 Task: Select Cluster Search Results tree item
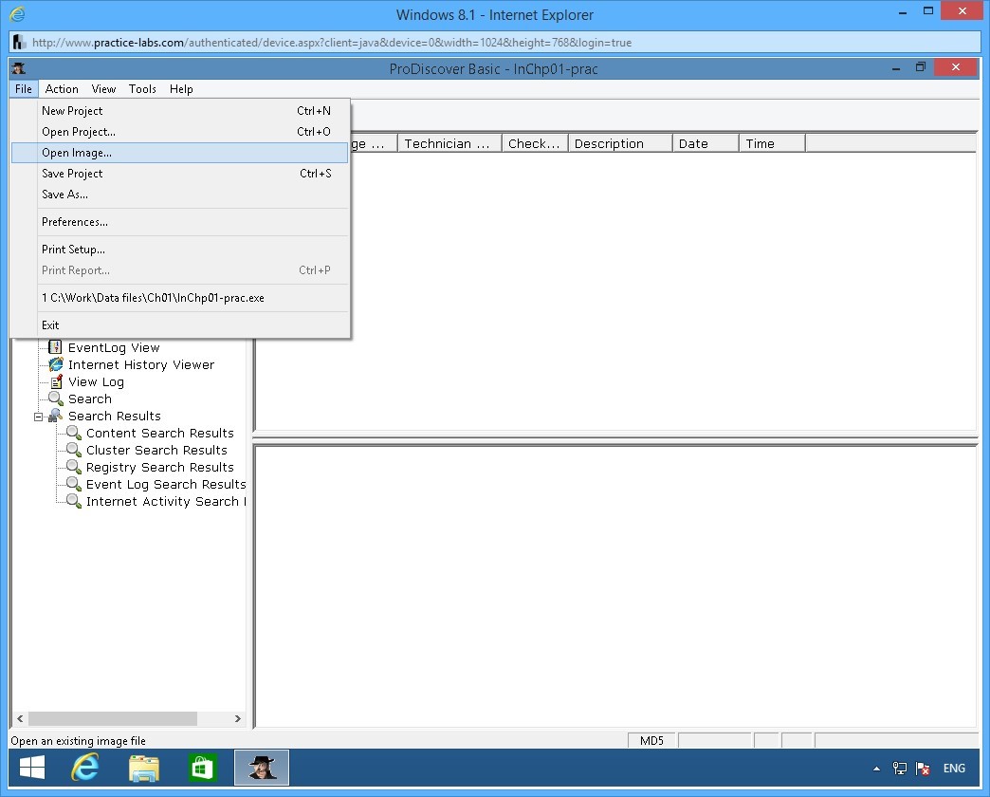click(x=156, y=450)
